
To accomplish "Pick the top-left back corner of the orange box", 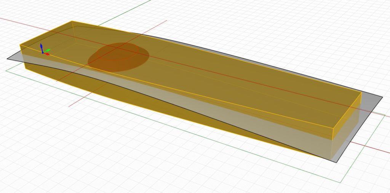I will (72, 21).
